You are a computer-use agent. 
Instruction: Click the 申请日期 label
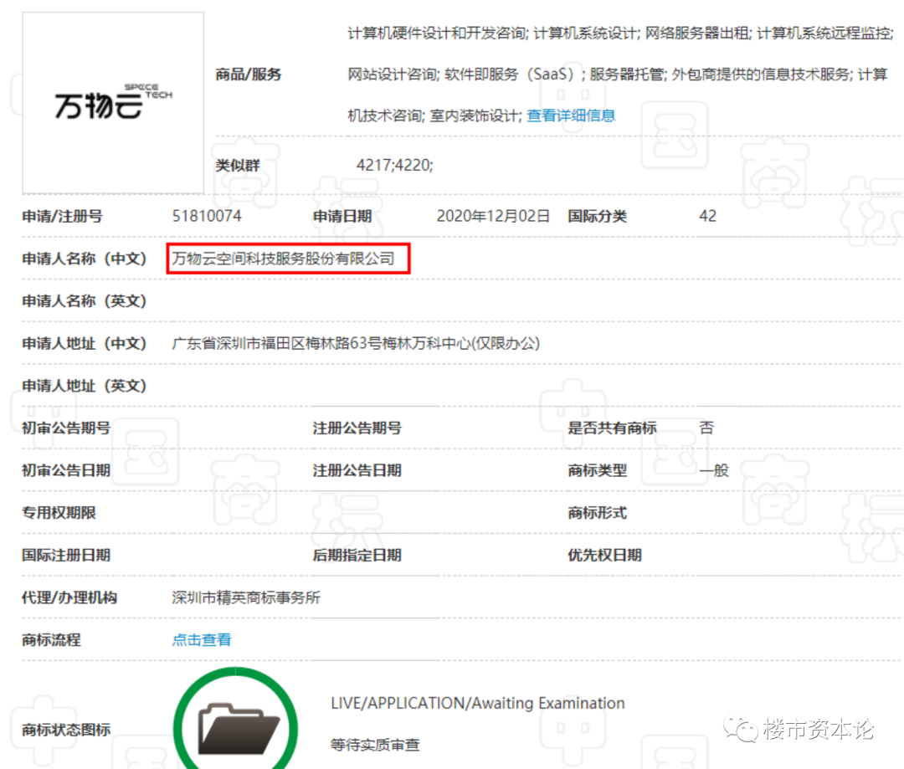342,216
